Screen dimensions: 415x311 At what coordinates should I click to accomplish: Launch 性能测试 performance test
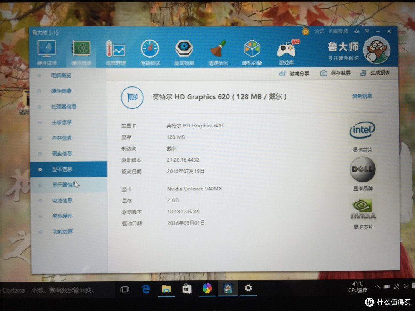coord(150,52)
